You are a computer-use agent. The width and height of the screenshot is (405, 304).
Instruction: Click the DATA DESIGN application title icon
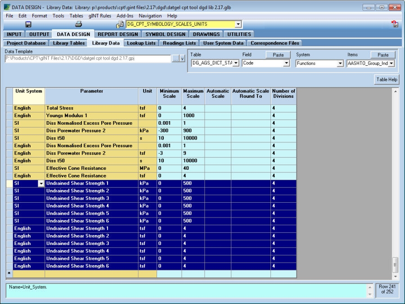point(6,7)
